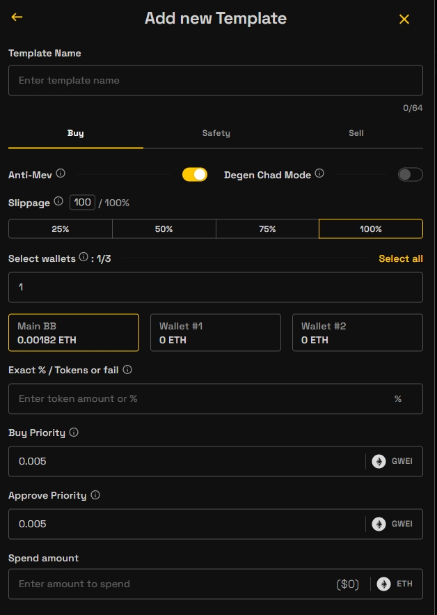Click the info icon beside Degen Chad Mode

point(319,173)
